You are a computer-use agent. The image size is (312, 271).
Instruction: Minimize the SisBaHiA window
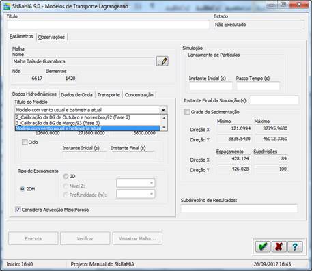pyautogui.click(x=271, y=5)
